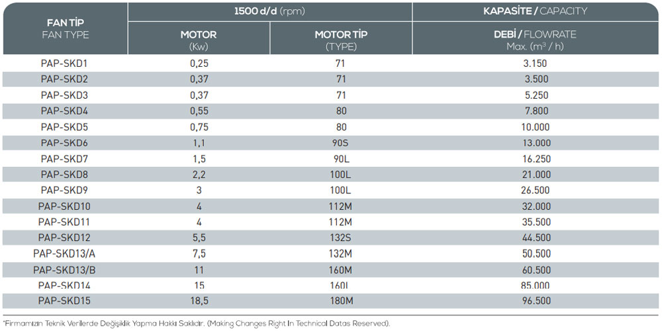The image size is (662, 331).
Task: Click the FAN TİP / FAN TYPE column header
Action: [64, 28]
